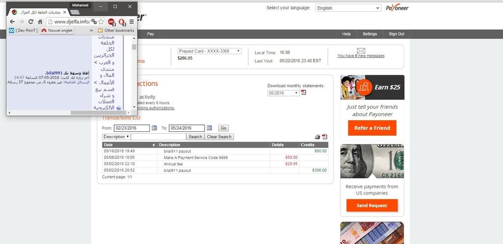Open the new messages link

[x=361, y=56]
